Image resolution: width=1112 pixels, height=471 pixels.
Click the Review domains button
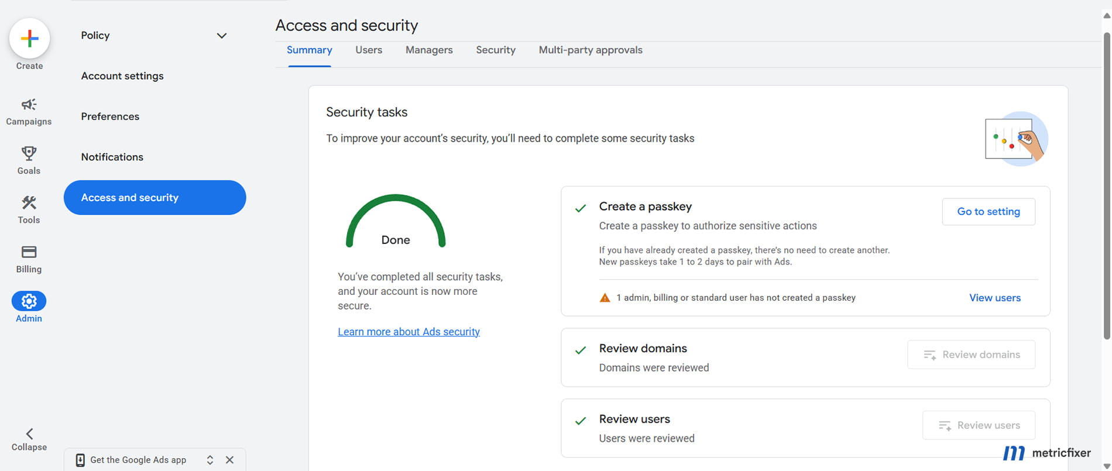tap(972, 355)
